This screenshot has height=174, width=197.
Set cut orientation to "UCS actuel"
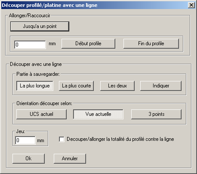pos(41,114)
